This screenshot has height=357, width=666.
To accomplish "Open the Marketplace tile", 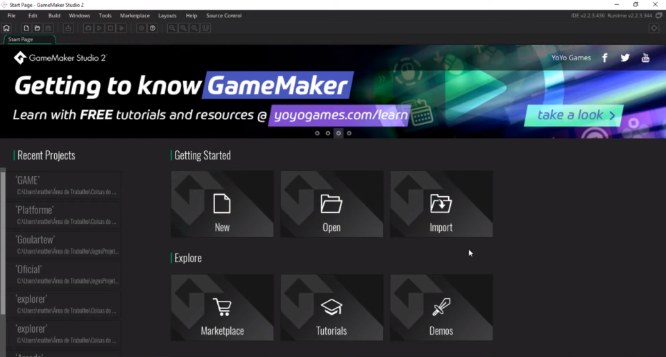I will pyautogui.click(x=222, y=307).
